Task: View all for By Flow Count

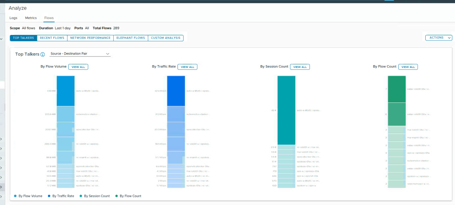Action: [408, 67]
